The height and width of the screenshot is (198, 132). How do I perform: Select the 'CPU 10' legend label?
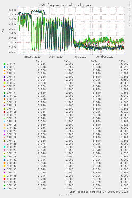tap(12, 96)
